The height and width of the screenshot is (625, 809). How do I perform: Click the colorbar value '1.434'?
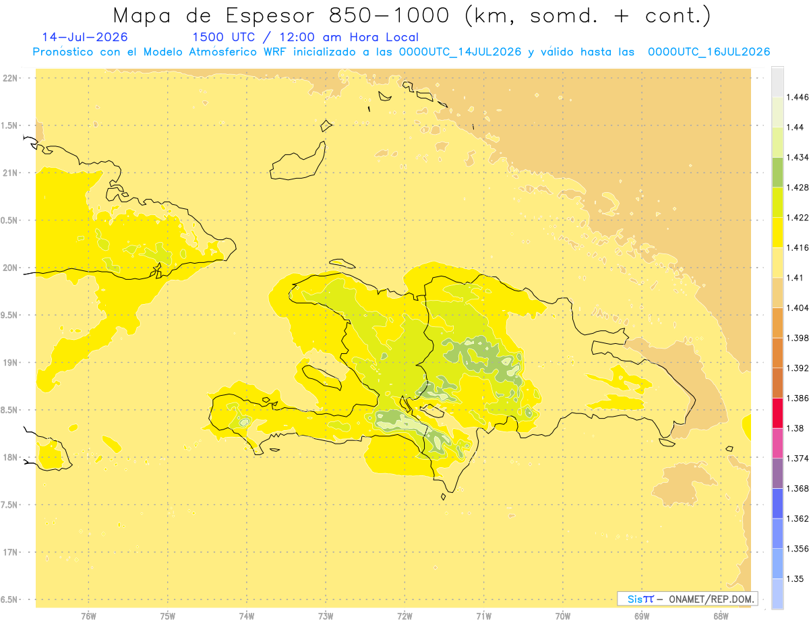click(798, 157)
